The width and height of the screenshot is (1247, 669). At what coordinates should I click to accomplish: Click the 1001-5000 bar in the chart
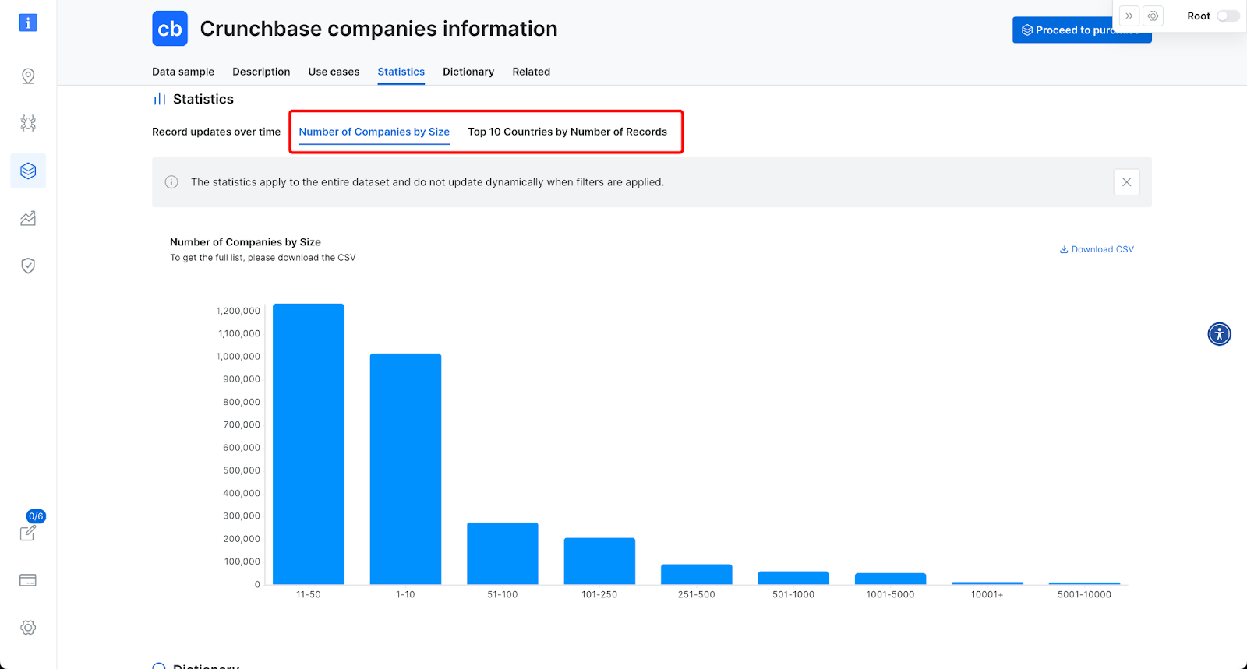pos(891,579)
